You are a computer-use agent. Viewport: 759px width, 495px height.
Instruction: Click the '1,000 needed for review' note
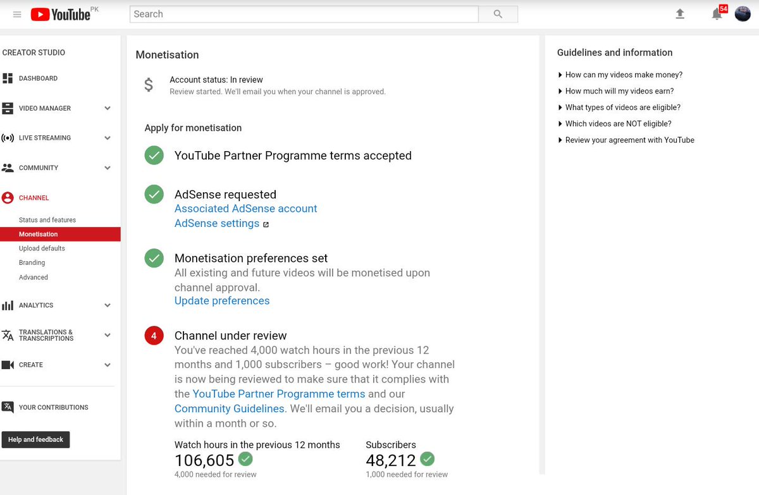(x=407, y=474)
